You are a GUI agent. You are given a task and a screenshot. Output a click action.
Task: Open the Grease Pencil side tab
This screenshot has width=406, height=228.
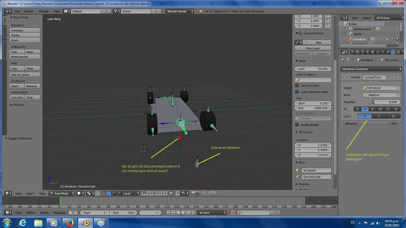(x=5, y=50)
